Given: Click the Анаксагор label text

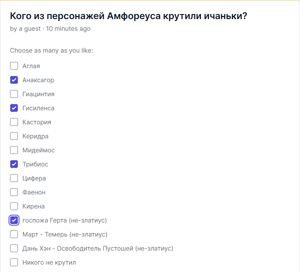Looking at the screenshot, I should (38, 80).
